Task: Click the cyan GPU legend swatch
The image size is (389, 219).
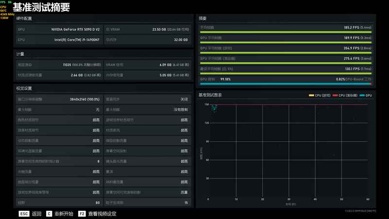Action: pos(362,95)
